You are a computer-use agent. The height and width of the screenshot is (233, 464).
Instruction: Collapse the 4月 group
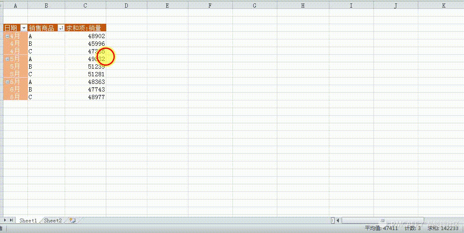pos(7,36)
